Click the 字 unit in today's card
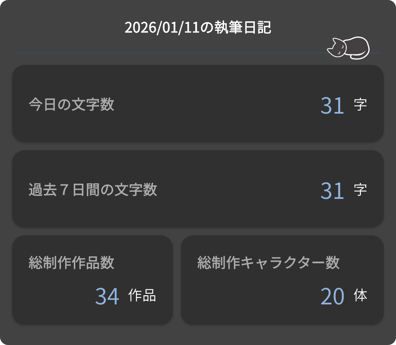The height and width of the screenshot is (345, 396). coord(360,105)
